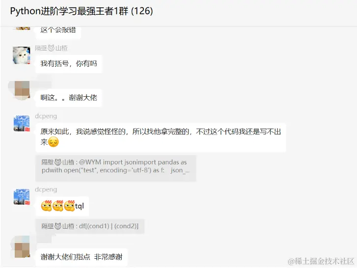Click dcpeng's avatar next to tql message
The image size is (357, 268).
[x=22, y=197]
